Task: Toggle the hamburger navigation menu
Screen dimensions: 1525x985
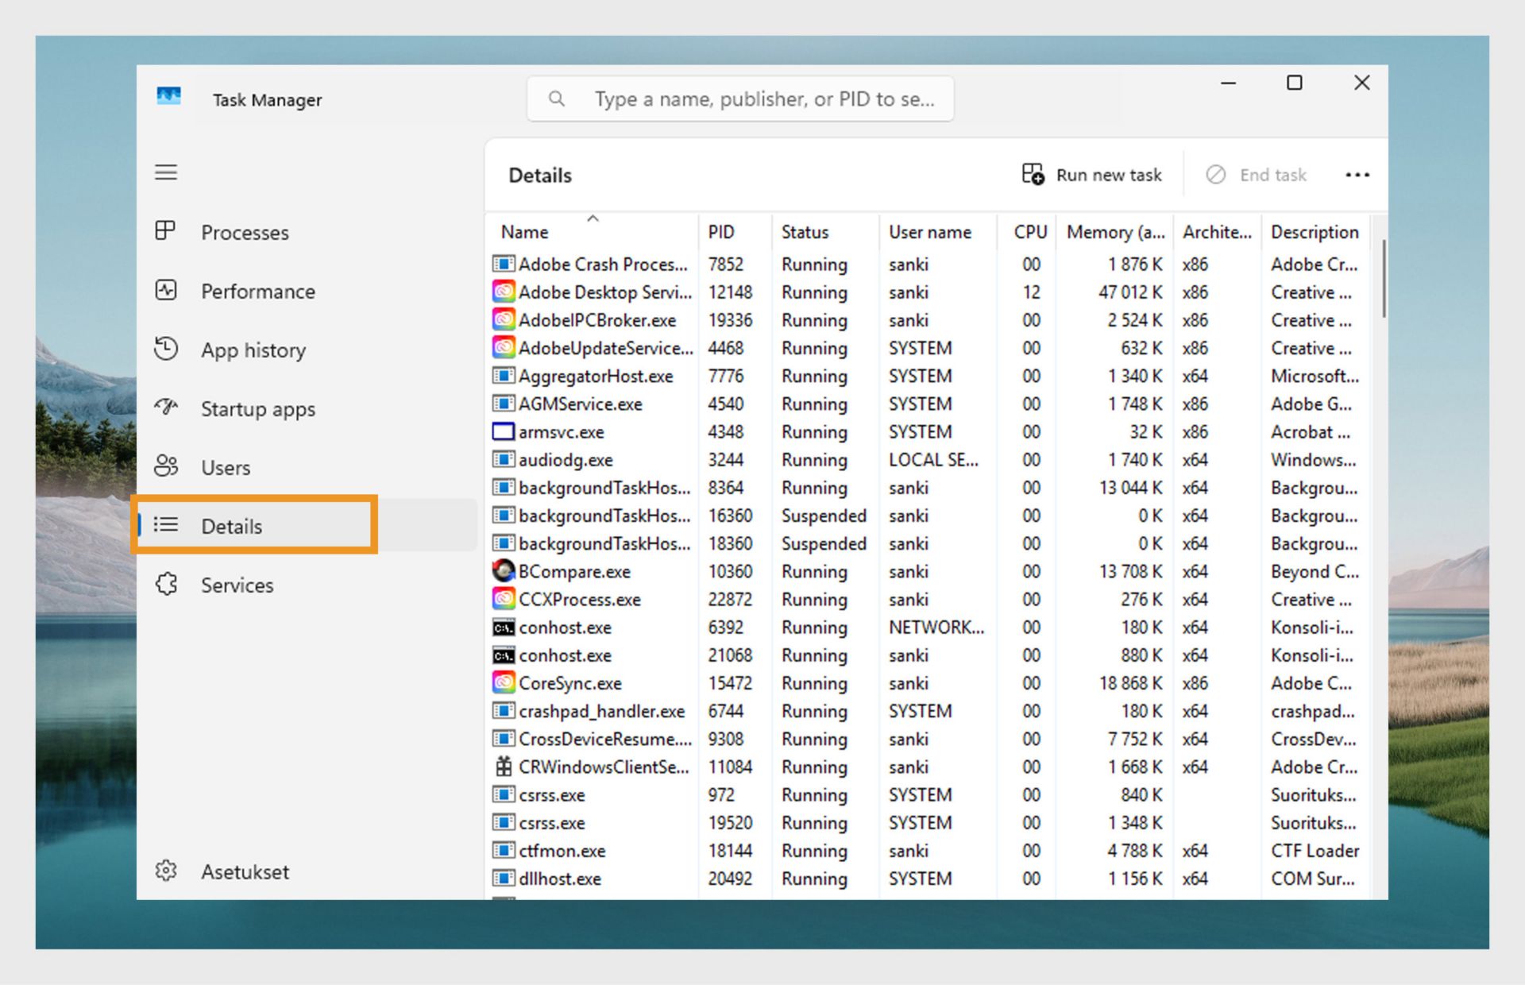Action: (165, 172)
